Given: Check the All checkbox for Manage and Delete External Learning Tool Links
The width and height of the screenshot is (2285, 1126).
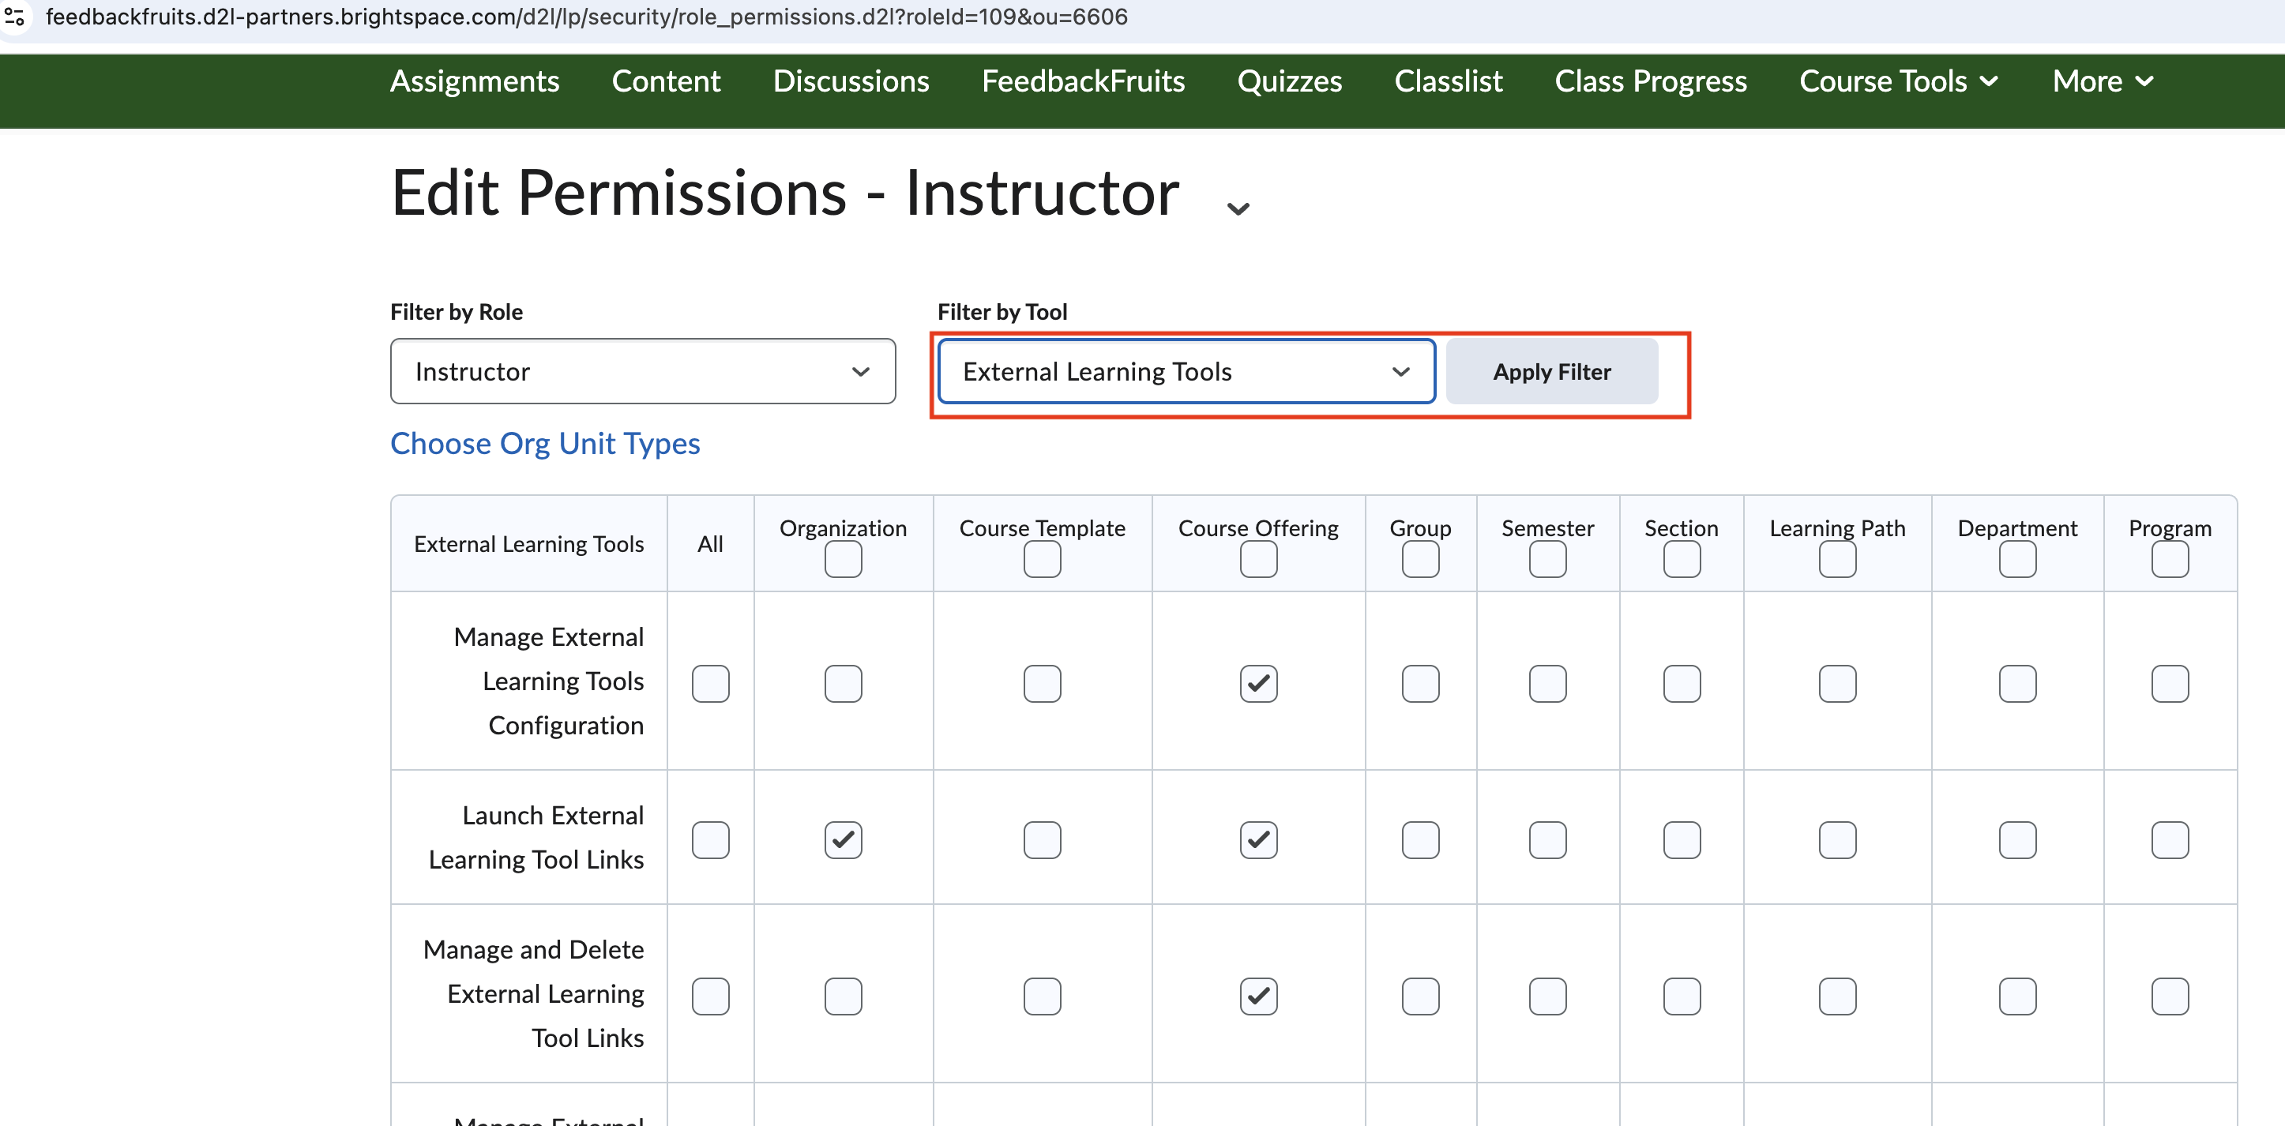Looking at the screenshot, I should coord(709,995).
